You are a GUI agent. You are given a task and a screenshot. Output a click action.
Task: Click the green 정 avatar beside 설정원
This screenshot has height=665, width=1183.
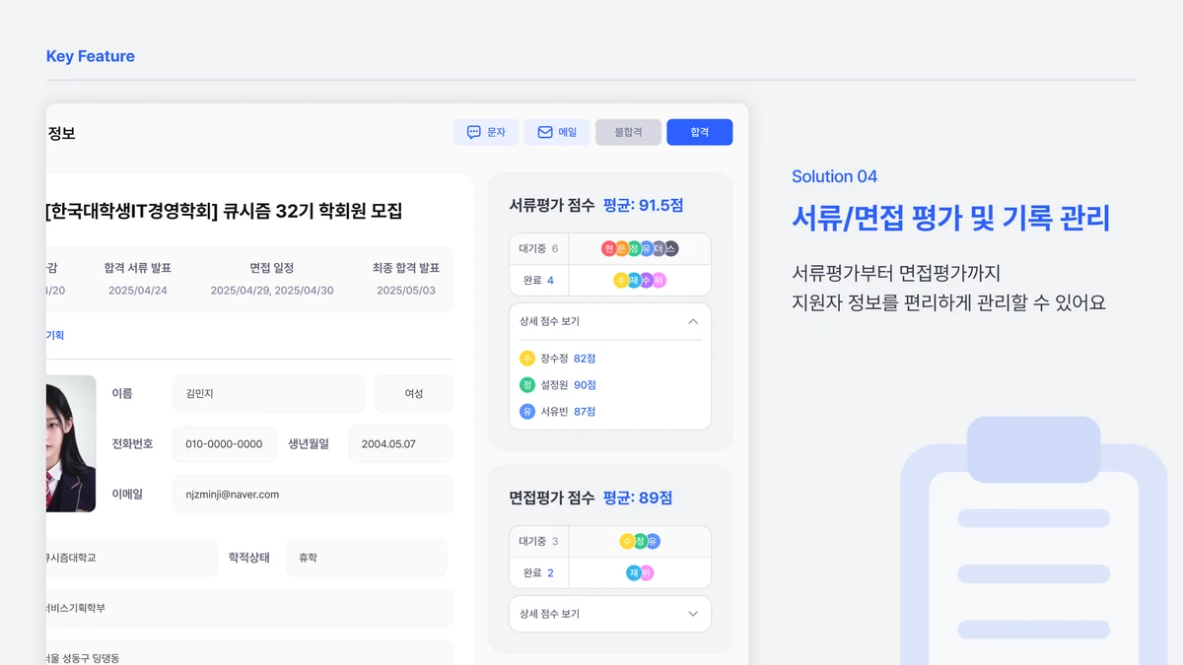pyautogui.click(x=527, y=385)
